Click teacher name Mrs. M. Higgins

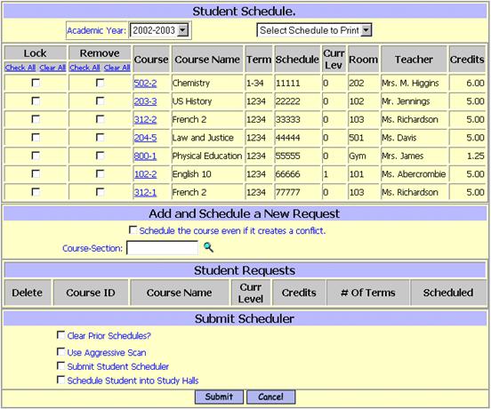click(x=410, y=84)
